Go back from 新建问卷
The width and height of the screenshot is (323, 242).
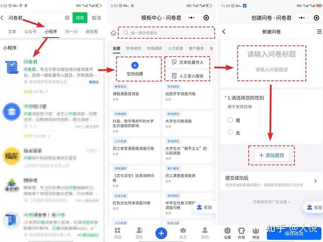point(224,31)
